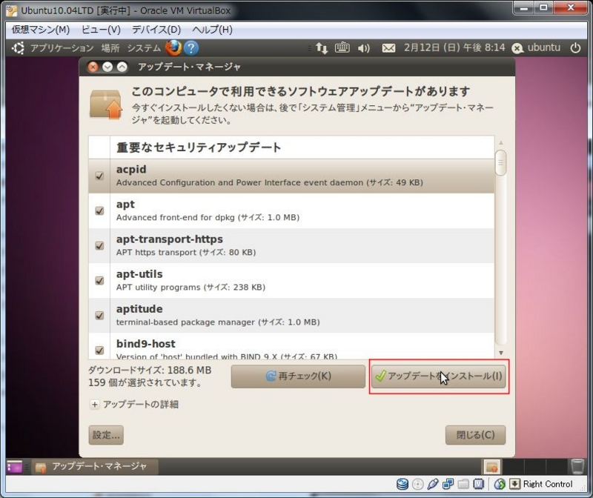
Task: Click the VirtualBox shared folders status icon
Action: [463, 484]
